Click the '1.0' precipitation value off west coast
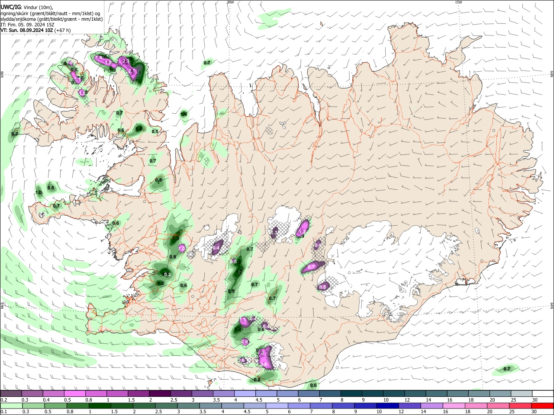 coord(39,192)
